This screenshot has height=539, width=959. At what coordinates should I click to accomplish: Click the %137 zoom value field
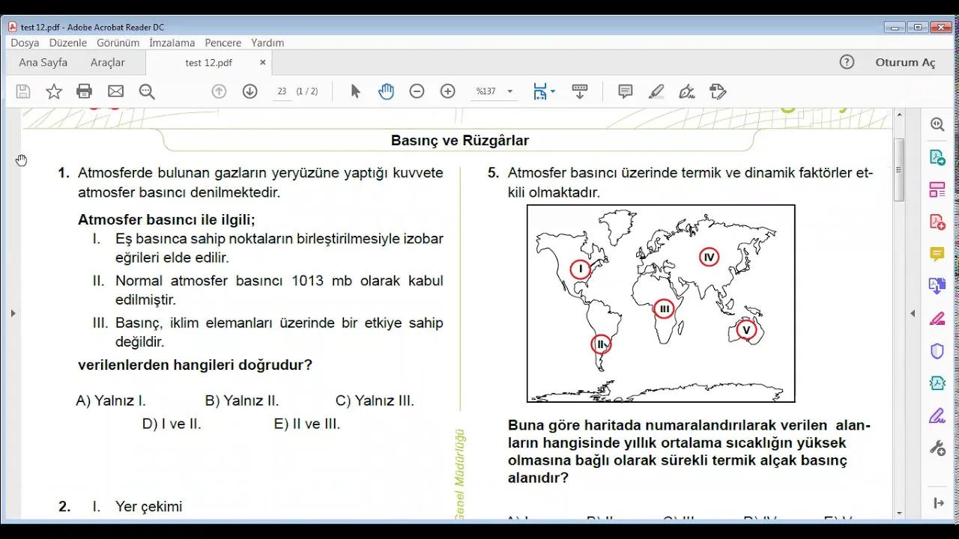point(487,91)
